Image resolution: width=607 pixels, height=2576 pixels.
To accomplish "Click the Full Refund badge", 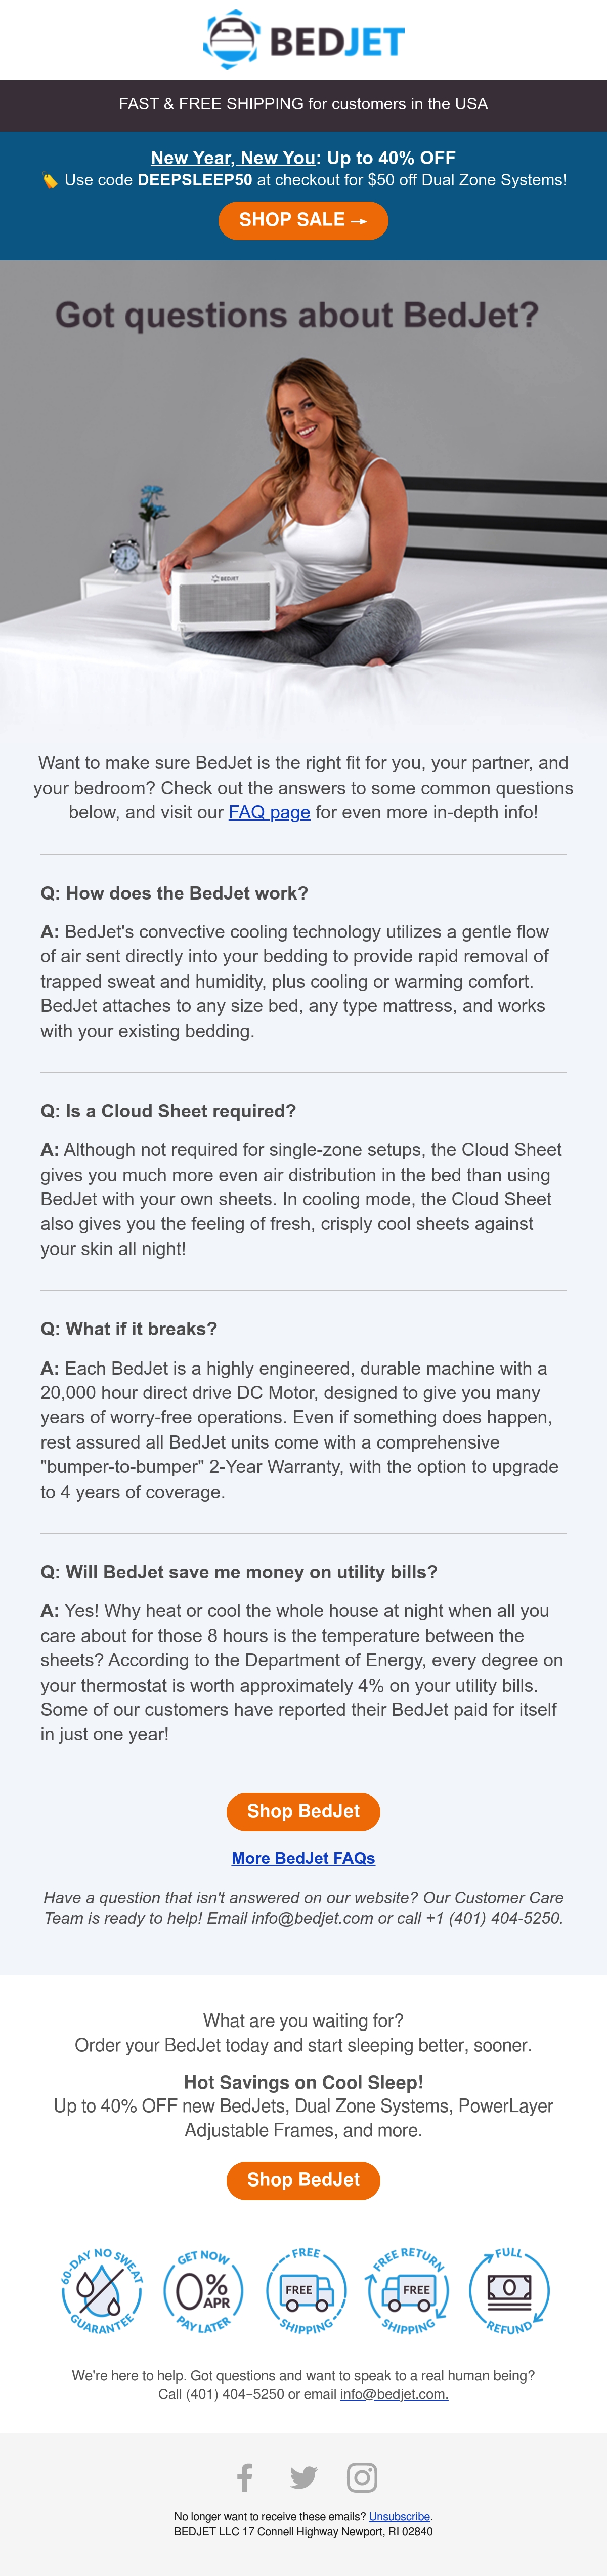I will click(x=509, y=2291).
